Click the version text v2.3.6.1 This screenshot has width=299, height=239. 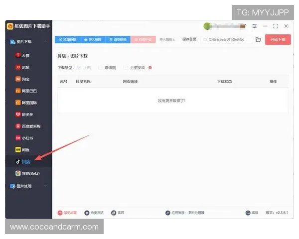[x=282, y=213]
